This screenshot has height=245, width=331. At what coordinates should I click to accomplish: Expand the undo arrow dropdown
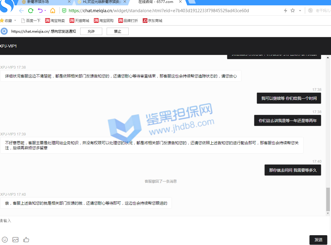(45, 11)
